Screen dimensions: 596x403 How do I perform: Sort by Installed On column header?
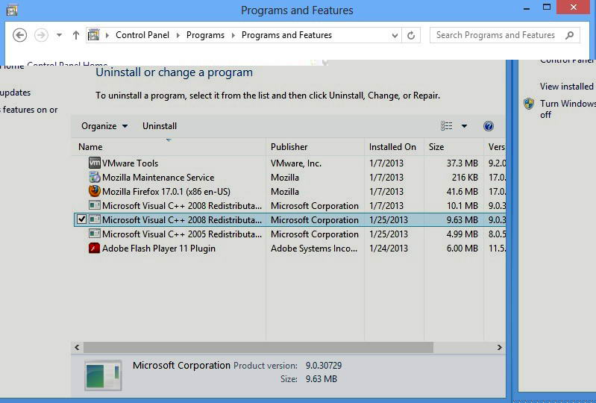pos(392,147)
